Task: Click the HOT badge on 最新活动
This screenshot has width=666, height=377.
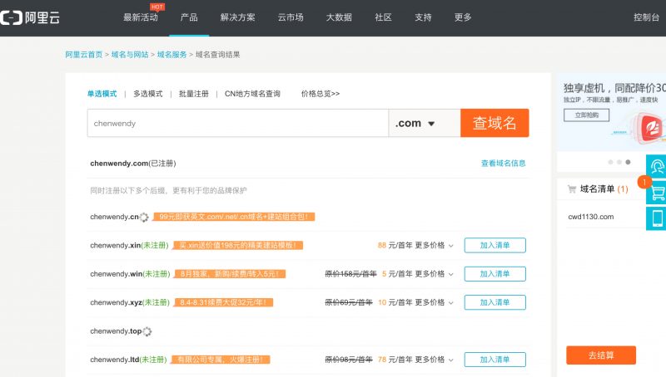Action: click(157, 7)
